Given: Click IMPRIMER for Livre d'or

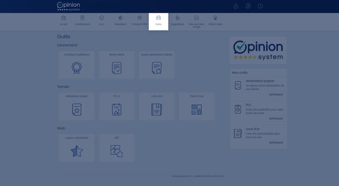Looking at the screenshot, I should coord(276,143).
